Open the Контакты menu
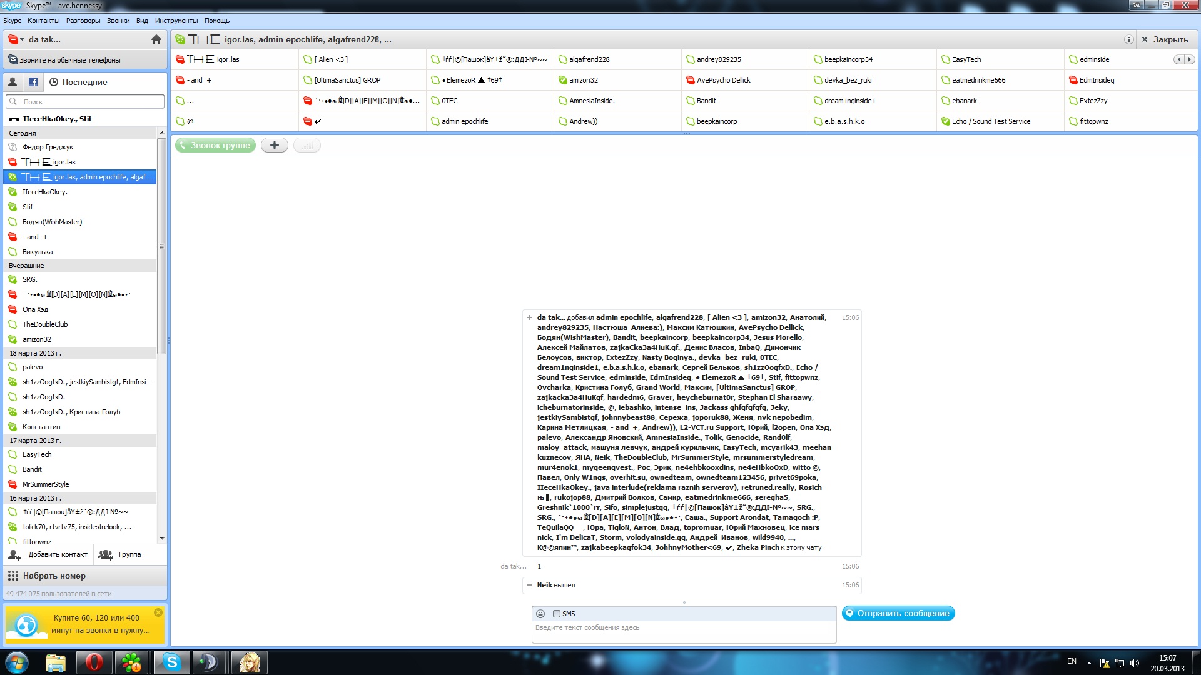1201x675 pixels. click(x=43, y=21)
